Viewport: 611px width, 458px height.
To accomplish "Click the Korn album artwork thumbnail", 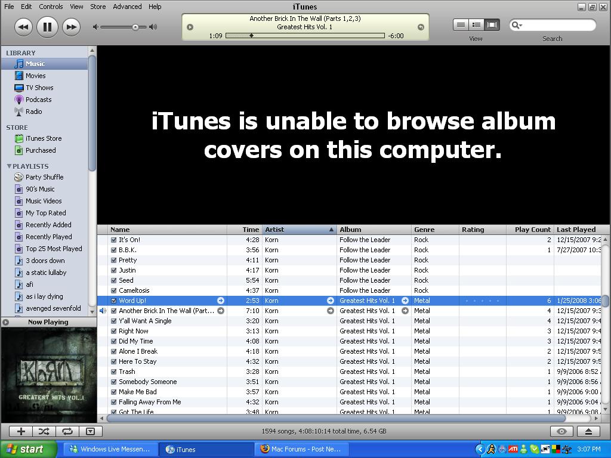I will point(49,375).
